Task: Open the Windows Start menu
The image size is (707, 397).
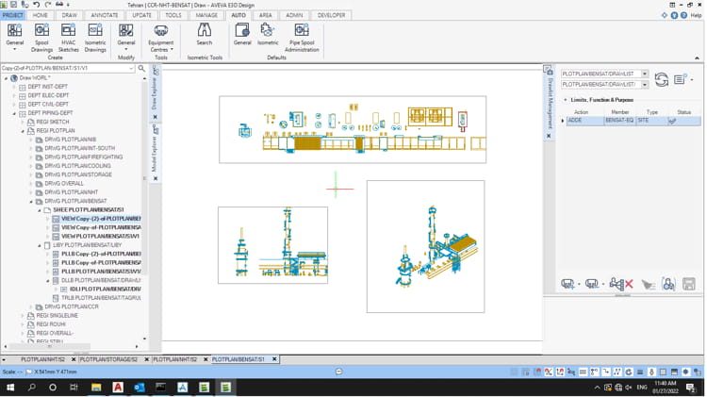Action: (9, 387)
